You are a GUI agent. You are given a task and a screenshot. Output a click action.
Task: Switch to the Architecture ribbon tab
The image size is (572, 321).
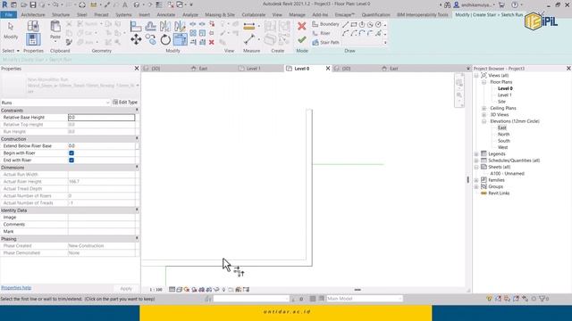(x=33, y=14)
